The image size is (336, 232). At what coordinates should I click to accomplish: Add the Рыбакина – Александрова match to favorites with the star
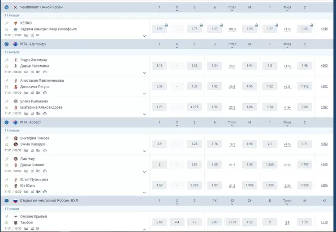tap(7, 108)
